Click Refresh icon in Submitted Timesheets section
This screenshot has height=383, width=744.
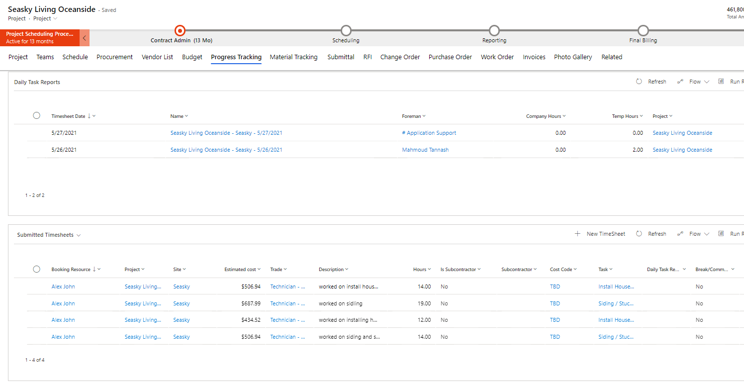tap(639, 234)
